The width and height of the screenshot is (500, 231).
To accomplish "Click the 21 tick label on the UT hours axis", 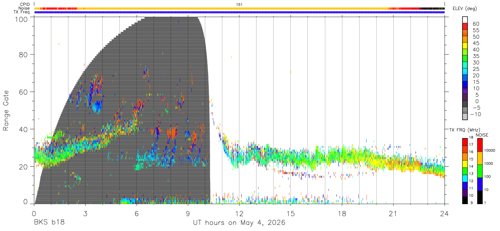I will coord(393,214).
